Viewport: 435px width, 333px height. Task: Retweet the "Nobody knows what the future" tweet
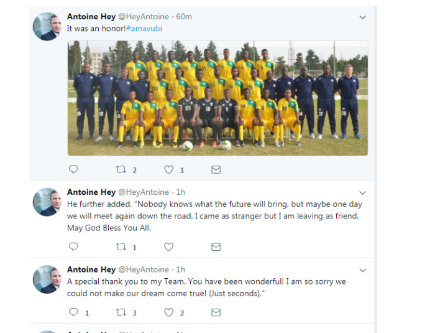click(122, 247)
